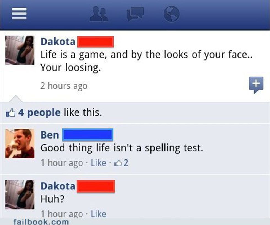Image resolution: width=270 pixels, height=225 pixels.
Task: Open the hamburger menu icon
Action: coord(19,13)
